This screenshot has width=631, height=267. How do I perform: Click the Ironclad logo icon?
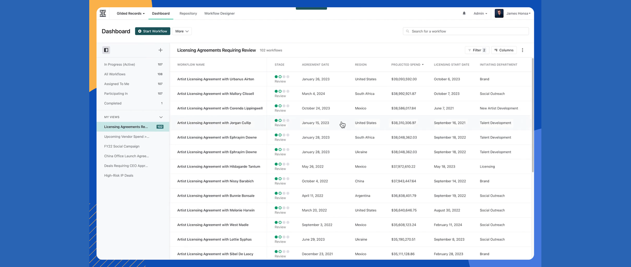click(x=103, y=13)
